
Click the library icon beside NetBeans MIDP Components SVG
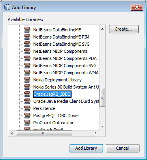coord(27,66)
